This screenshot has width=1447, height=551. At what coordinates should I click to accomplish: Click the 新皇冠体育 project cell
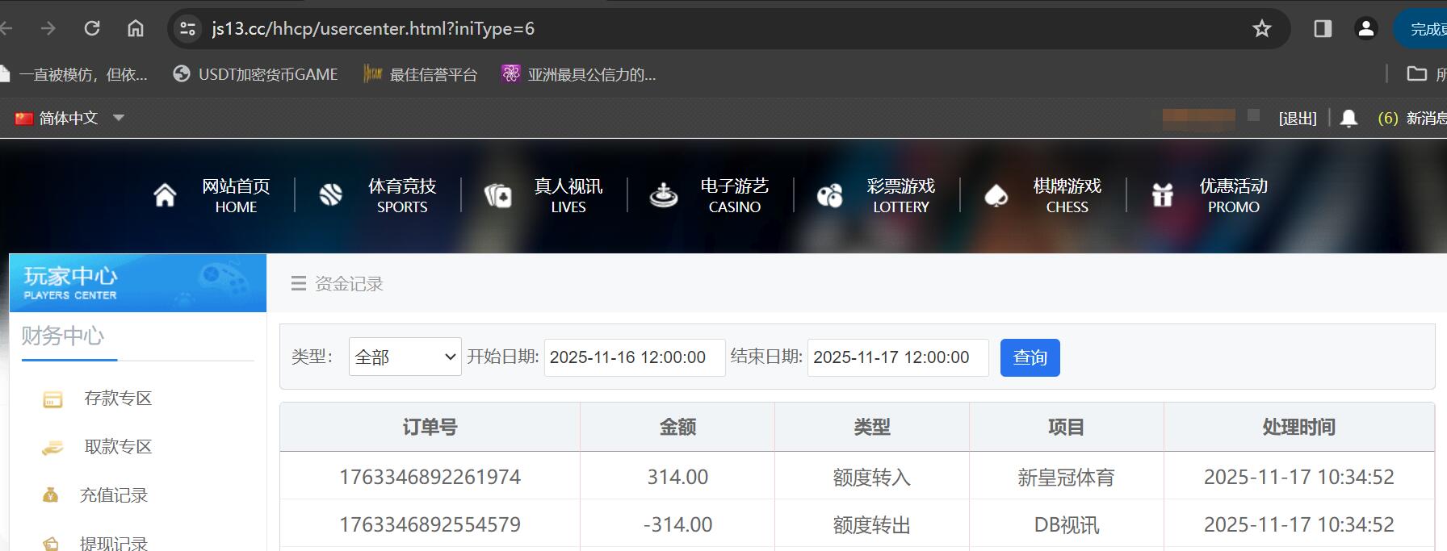pyautogui.click(x=1066, y=478)
